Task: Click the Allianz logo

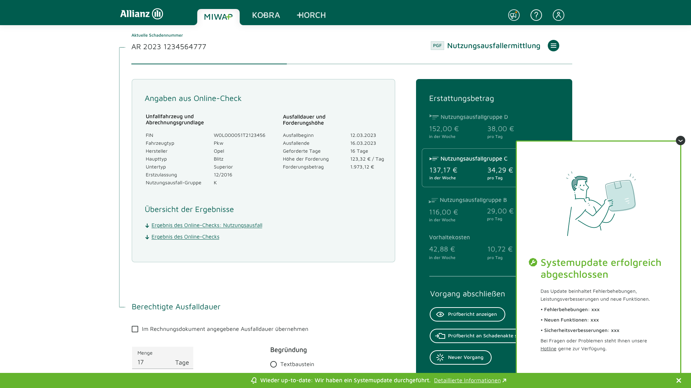Action: pos(141,14)
